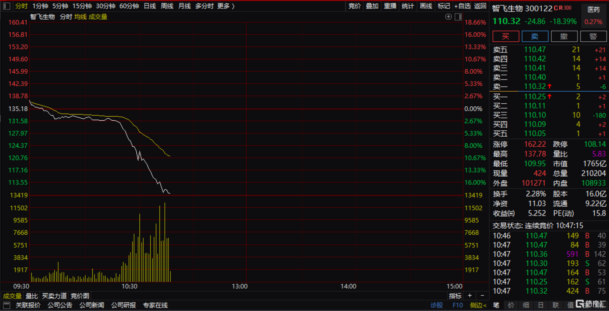Viewport: 609px width, 311px height.
Task: Click the 13:00 time axis label
Action: 240,286
